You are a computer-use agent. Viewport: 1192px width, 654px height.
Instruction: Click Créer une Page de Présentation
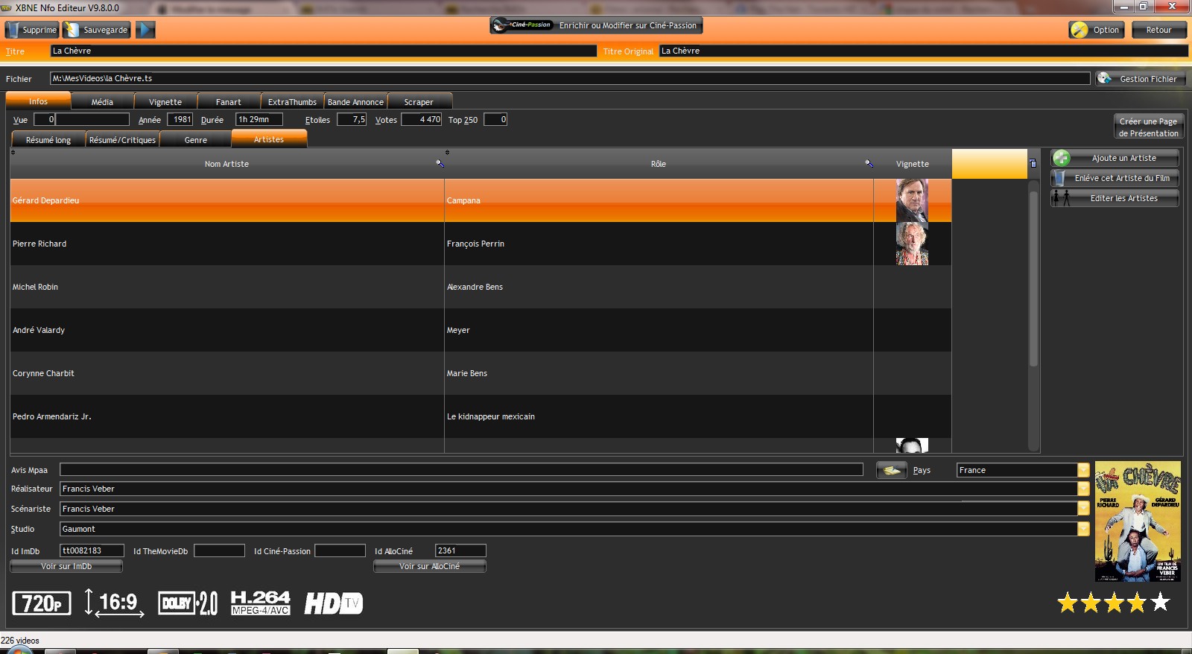coord(1148,127)
